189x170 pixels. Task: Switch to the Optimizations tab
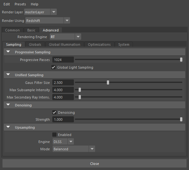click(99, 44)
